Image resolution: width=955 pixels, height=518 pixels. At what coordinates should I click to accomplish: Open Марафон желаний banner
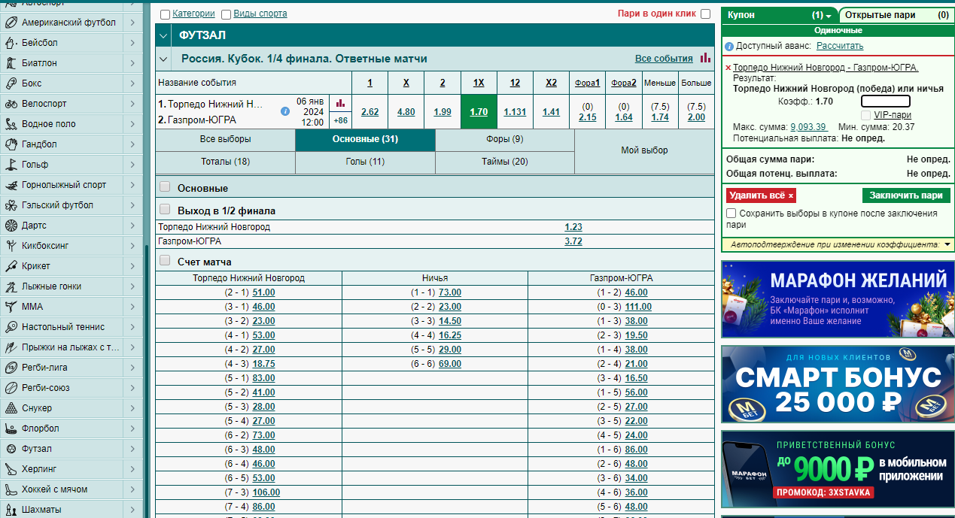click(x=838, y=299)
